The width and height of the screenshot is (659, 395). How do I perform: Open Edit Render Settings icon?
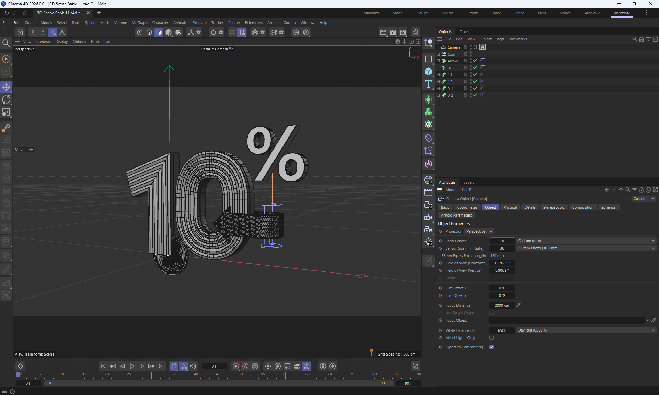403,32
